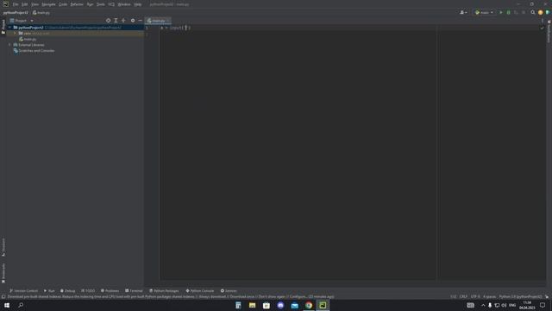Toggle the Project side tab
The height and width of the screenshot is (311, 552).
(3, 27)
